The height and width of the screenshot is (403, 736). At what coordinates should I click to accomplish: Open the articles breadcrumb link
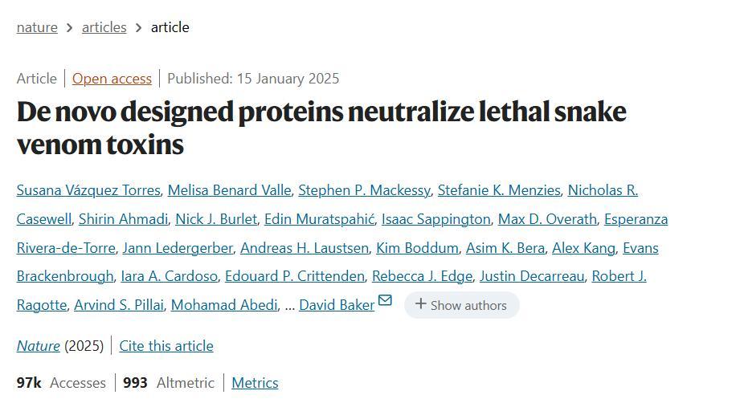pos(104,27)
